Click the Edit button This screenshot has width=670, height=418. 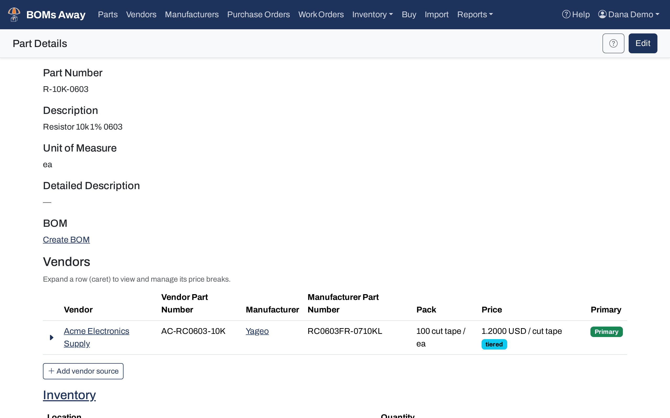click(x=643, y=43)
